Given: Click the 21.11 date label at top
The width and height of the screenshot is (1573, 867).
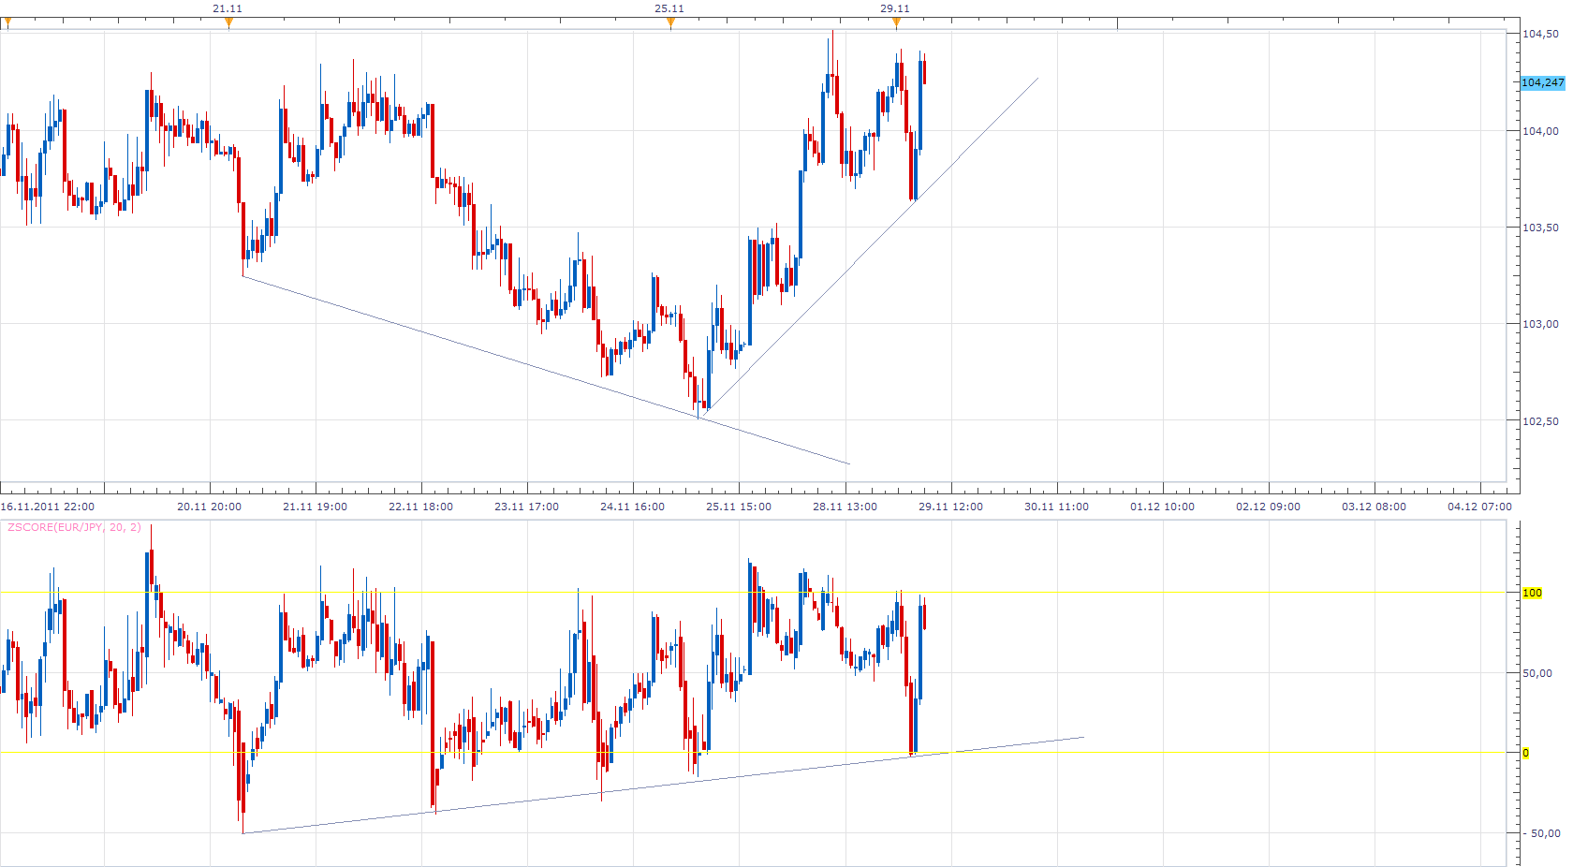Looking at the screenshot, I should tap(228, 8).
